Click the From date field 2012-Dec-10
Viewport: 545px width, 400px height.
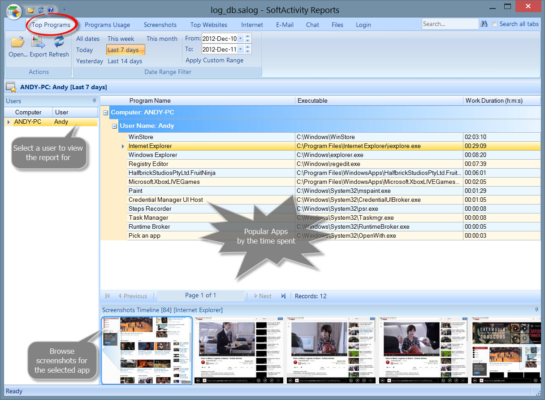[220, 39]
